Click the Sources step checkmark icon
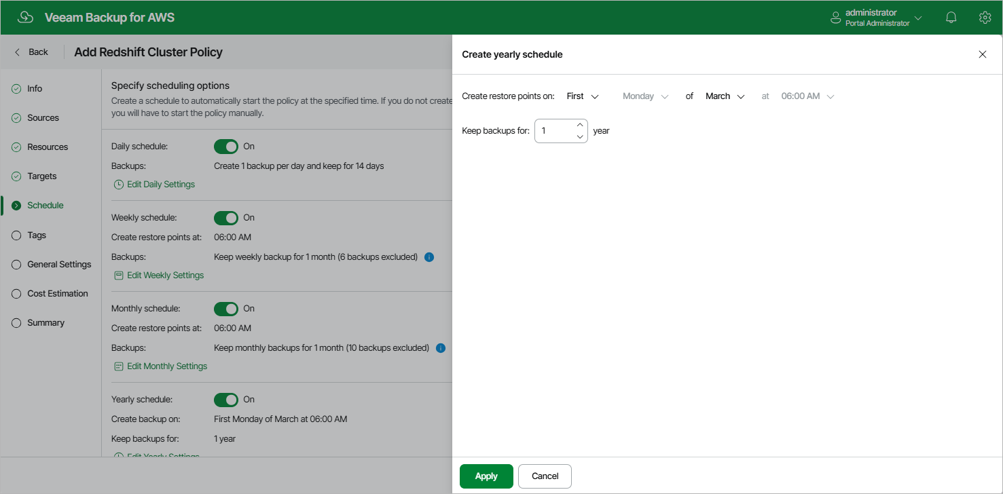Screen dimensions: 1003x494 tap(17, 118)
